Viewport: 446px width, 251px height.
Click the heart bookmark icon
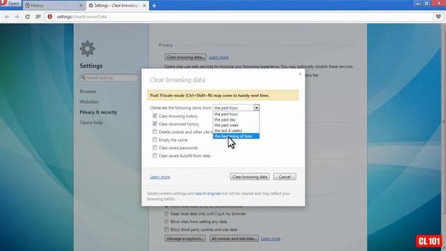tap(438, 17)
